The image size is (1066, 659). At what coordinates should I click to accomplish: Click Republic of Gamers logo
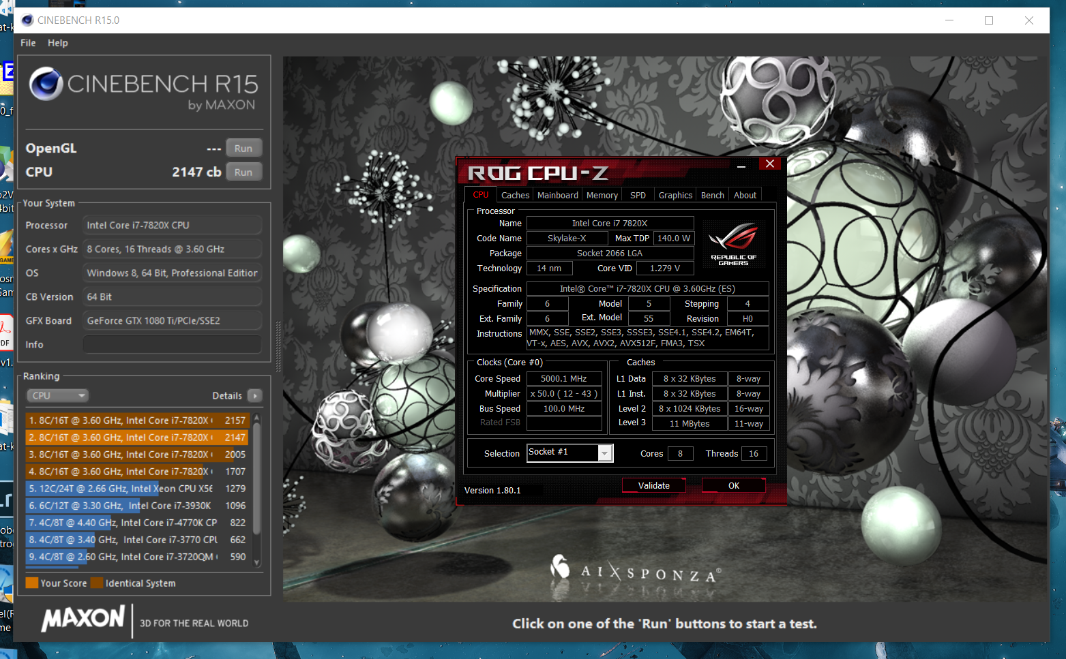[734, 243]
